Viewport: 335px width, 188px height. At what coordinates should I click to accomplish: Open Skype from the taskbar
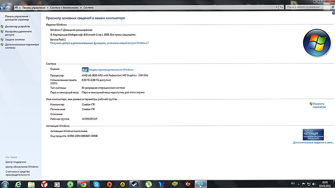point(96,184)
